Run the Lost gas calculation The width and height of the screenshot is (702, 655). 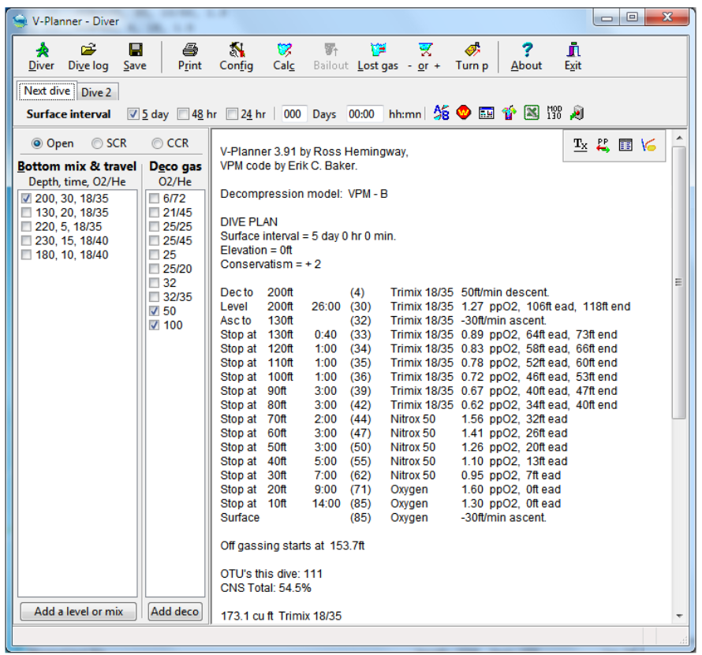(378, 56)
